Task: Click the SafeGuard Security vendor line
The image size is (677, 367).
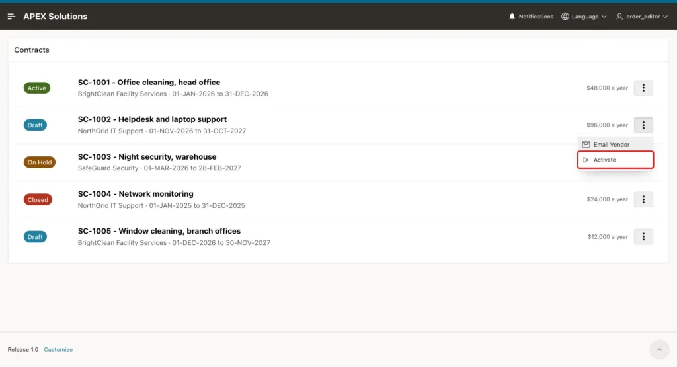Action: (159, 168)
